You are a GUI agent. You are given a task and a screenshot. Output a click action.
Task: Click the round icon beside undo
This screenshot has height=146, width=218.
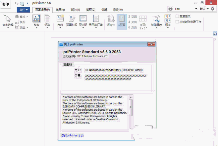22,3
